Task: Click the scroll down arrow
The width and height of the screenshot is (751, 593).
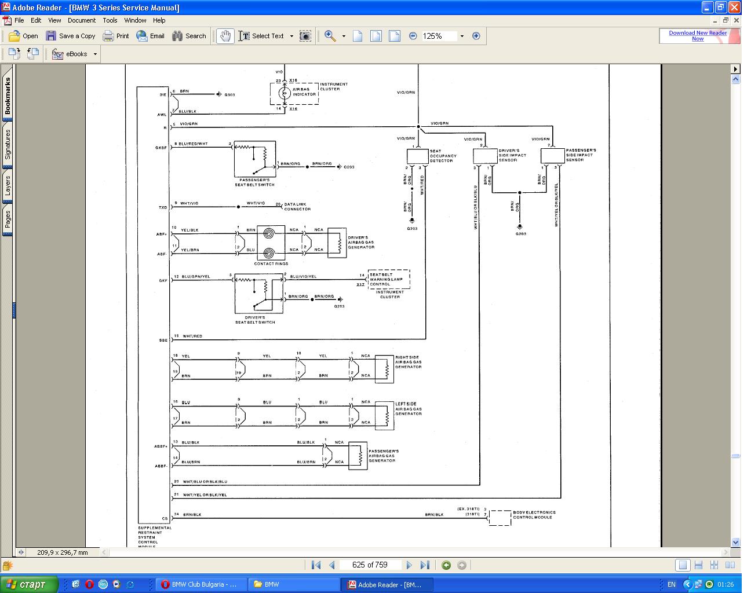Action: tap(735, 543)
